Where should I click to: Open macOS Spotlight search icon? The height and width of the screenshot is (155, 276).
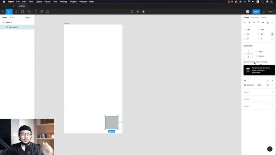pyautogui.click(x=263, y=2)
